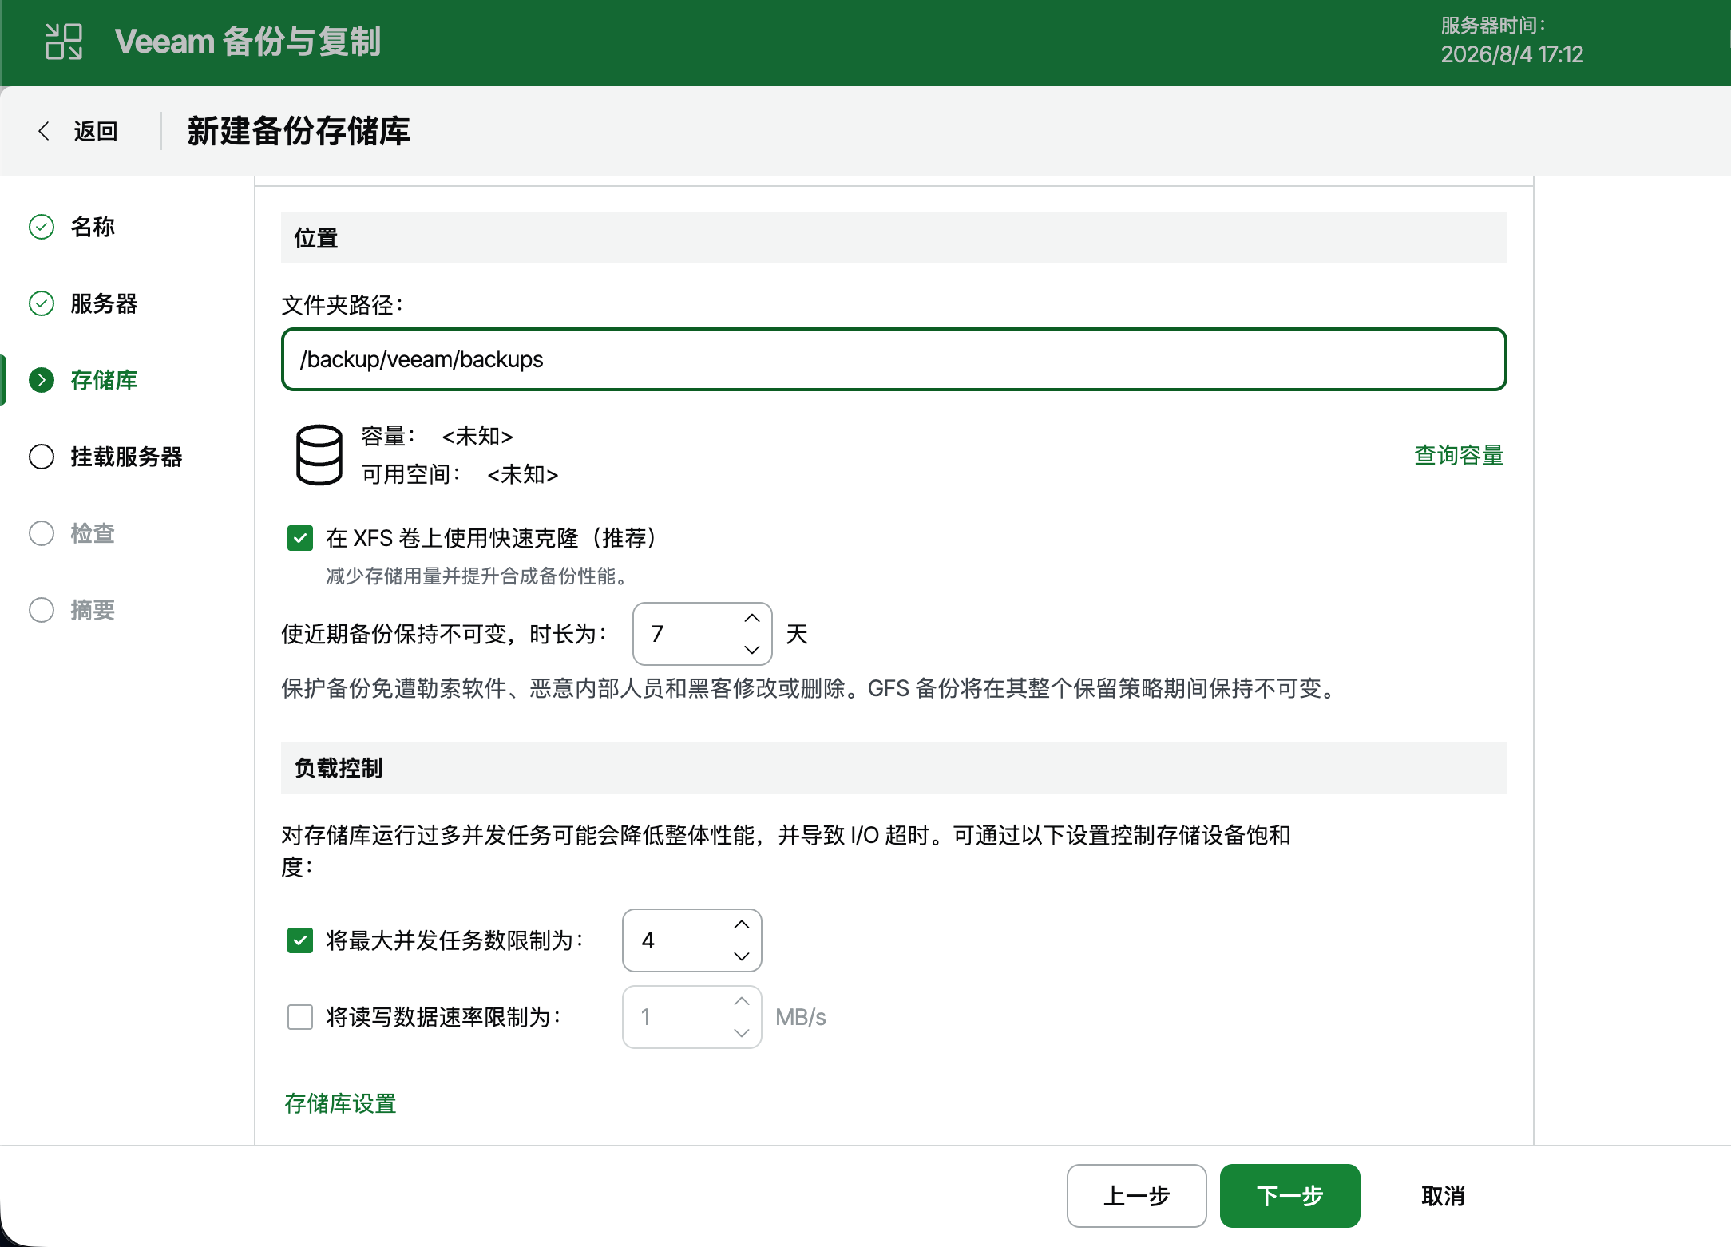Click the 名称 step completed checkmark icon
Screen dimensions: 1731x1247
click(42, 227)
